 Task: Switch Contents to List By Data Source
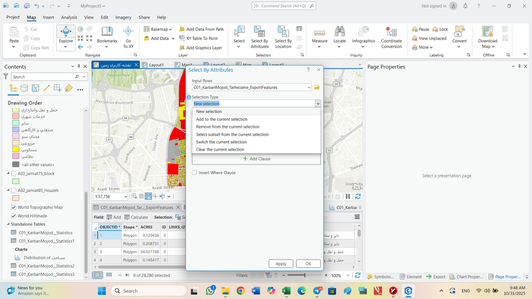coord(25,88)
